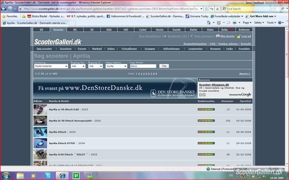Go to the Næste results page
The image size is (289, 180).
point(245,74)
